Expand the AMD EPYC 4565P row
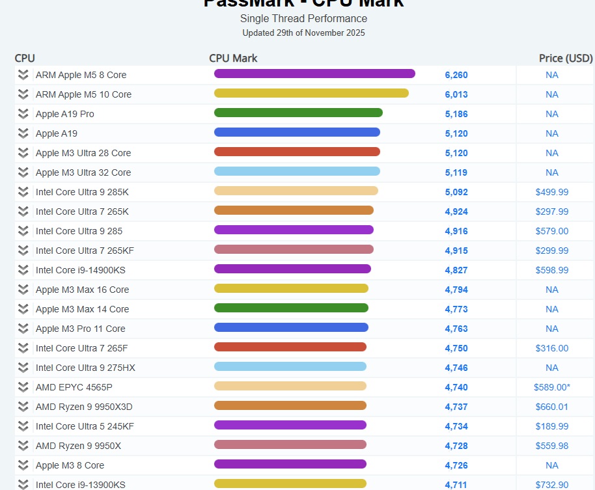Image resolution: width=595 pixels, height=490 pixels. [x=23, y=387]
